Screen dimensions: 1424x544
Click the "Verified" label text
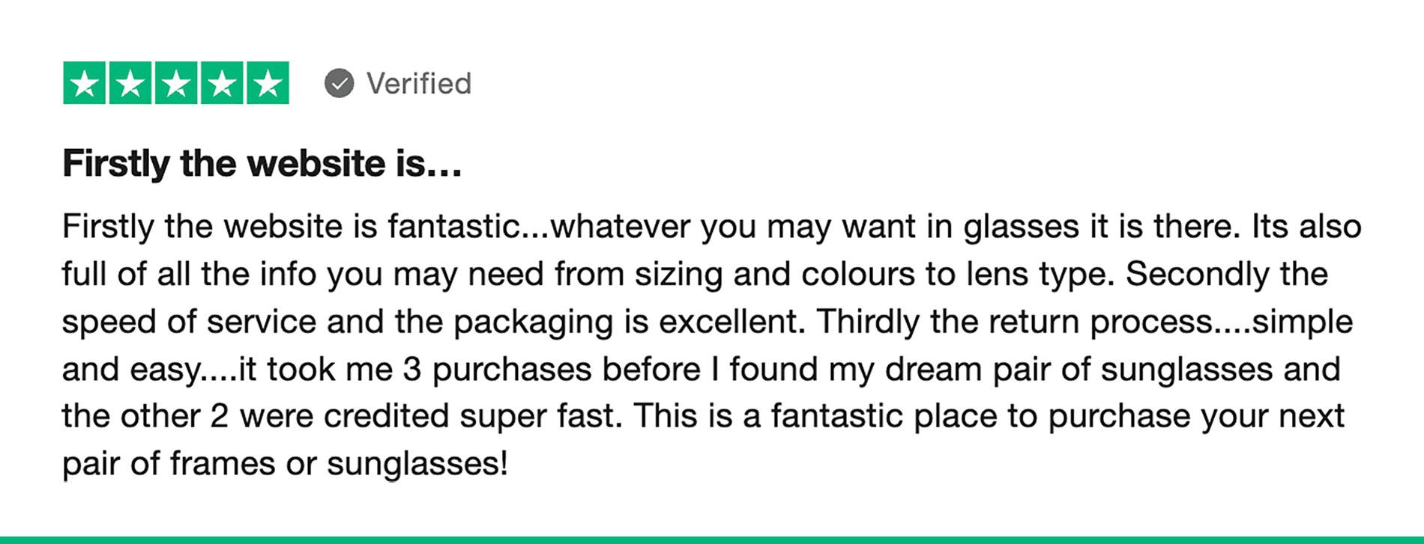click(x=419, y=83)
